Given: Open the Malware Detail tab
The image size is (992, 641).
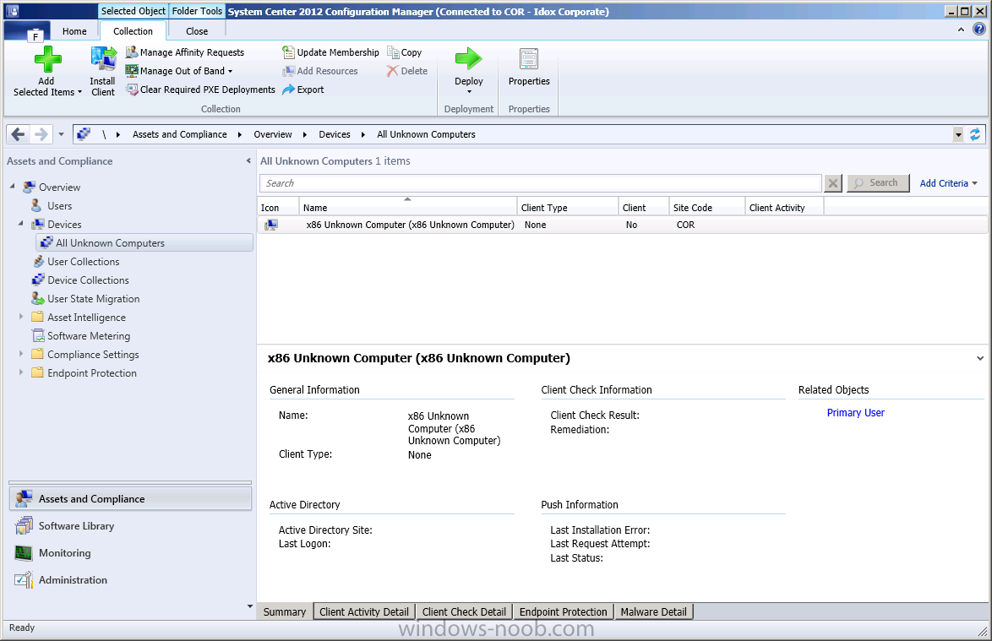Looking at the screenshot, I should point(653,612).
